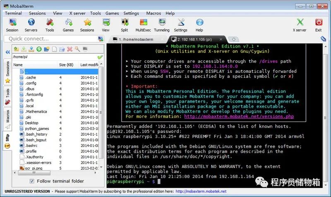Screen dimensions: 331x197
Task: Open the X server menu
Action: 77,13
